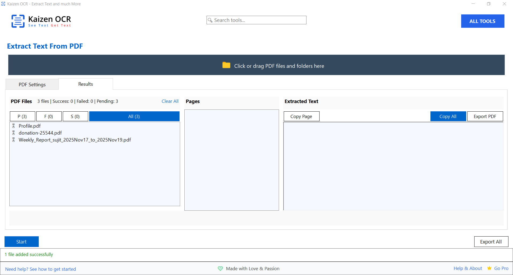Click the crown icon next to Go Pro
Screen dimensions: 513x275
(x=489, y=268)
